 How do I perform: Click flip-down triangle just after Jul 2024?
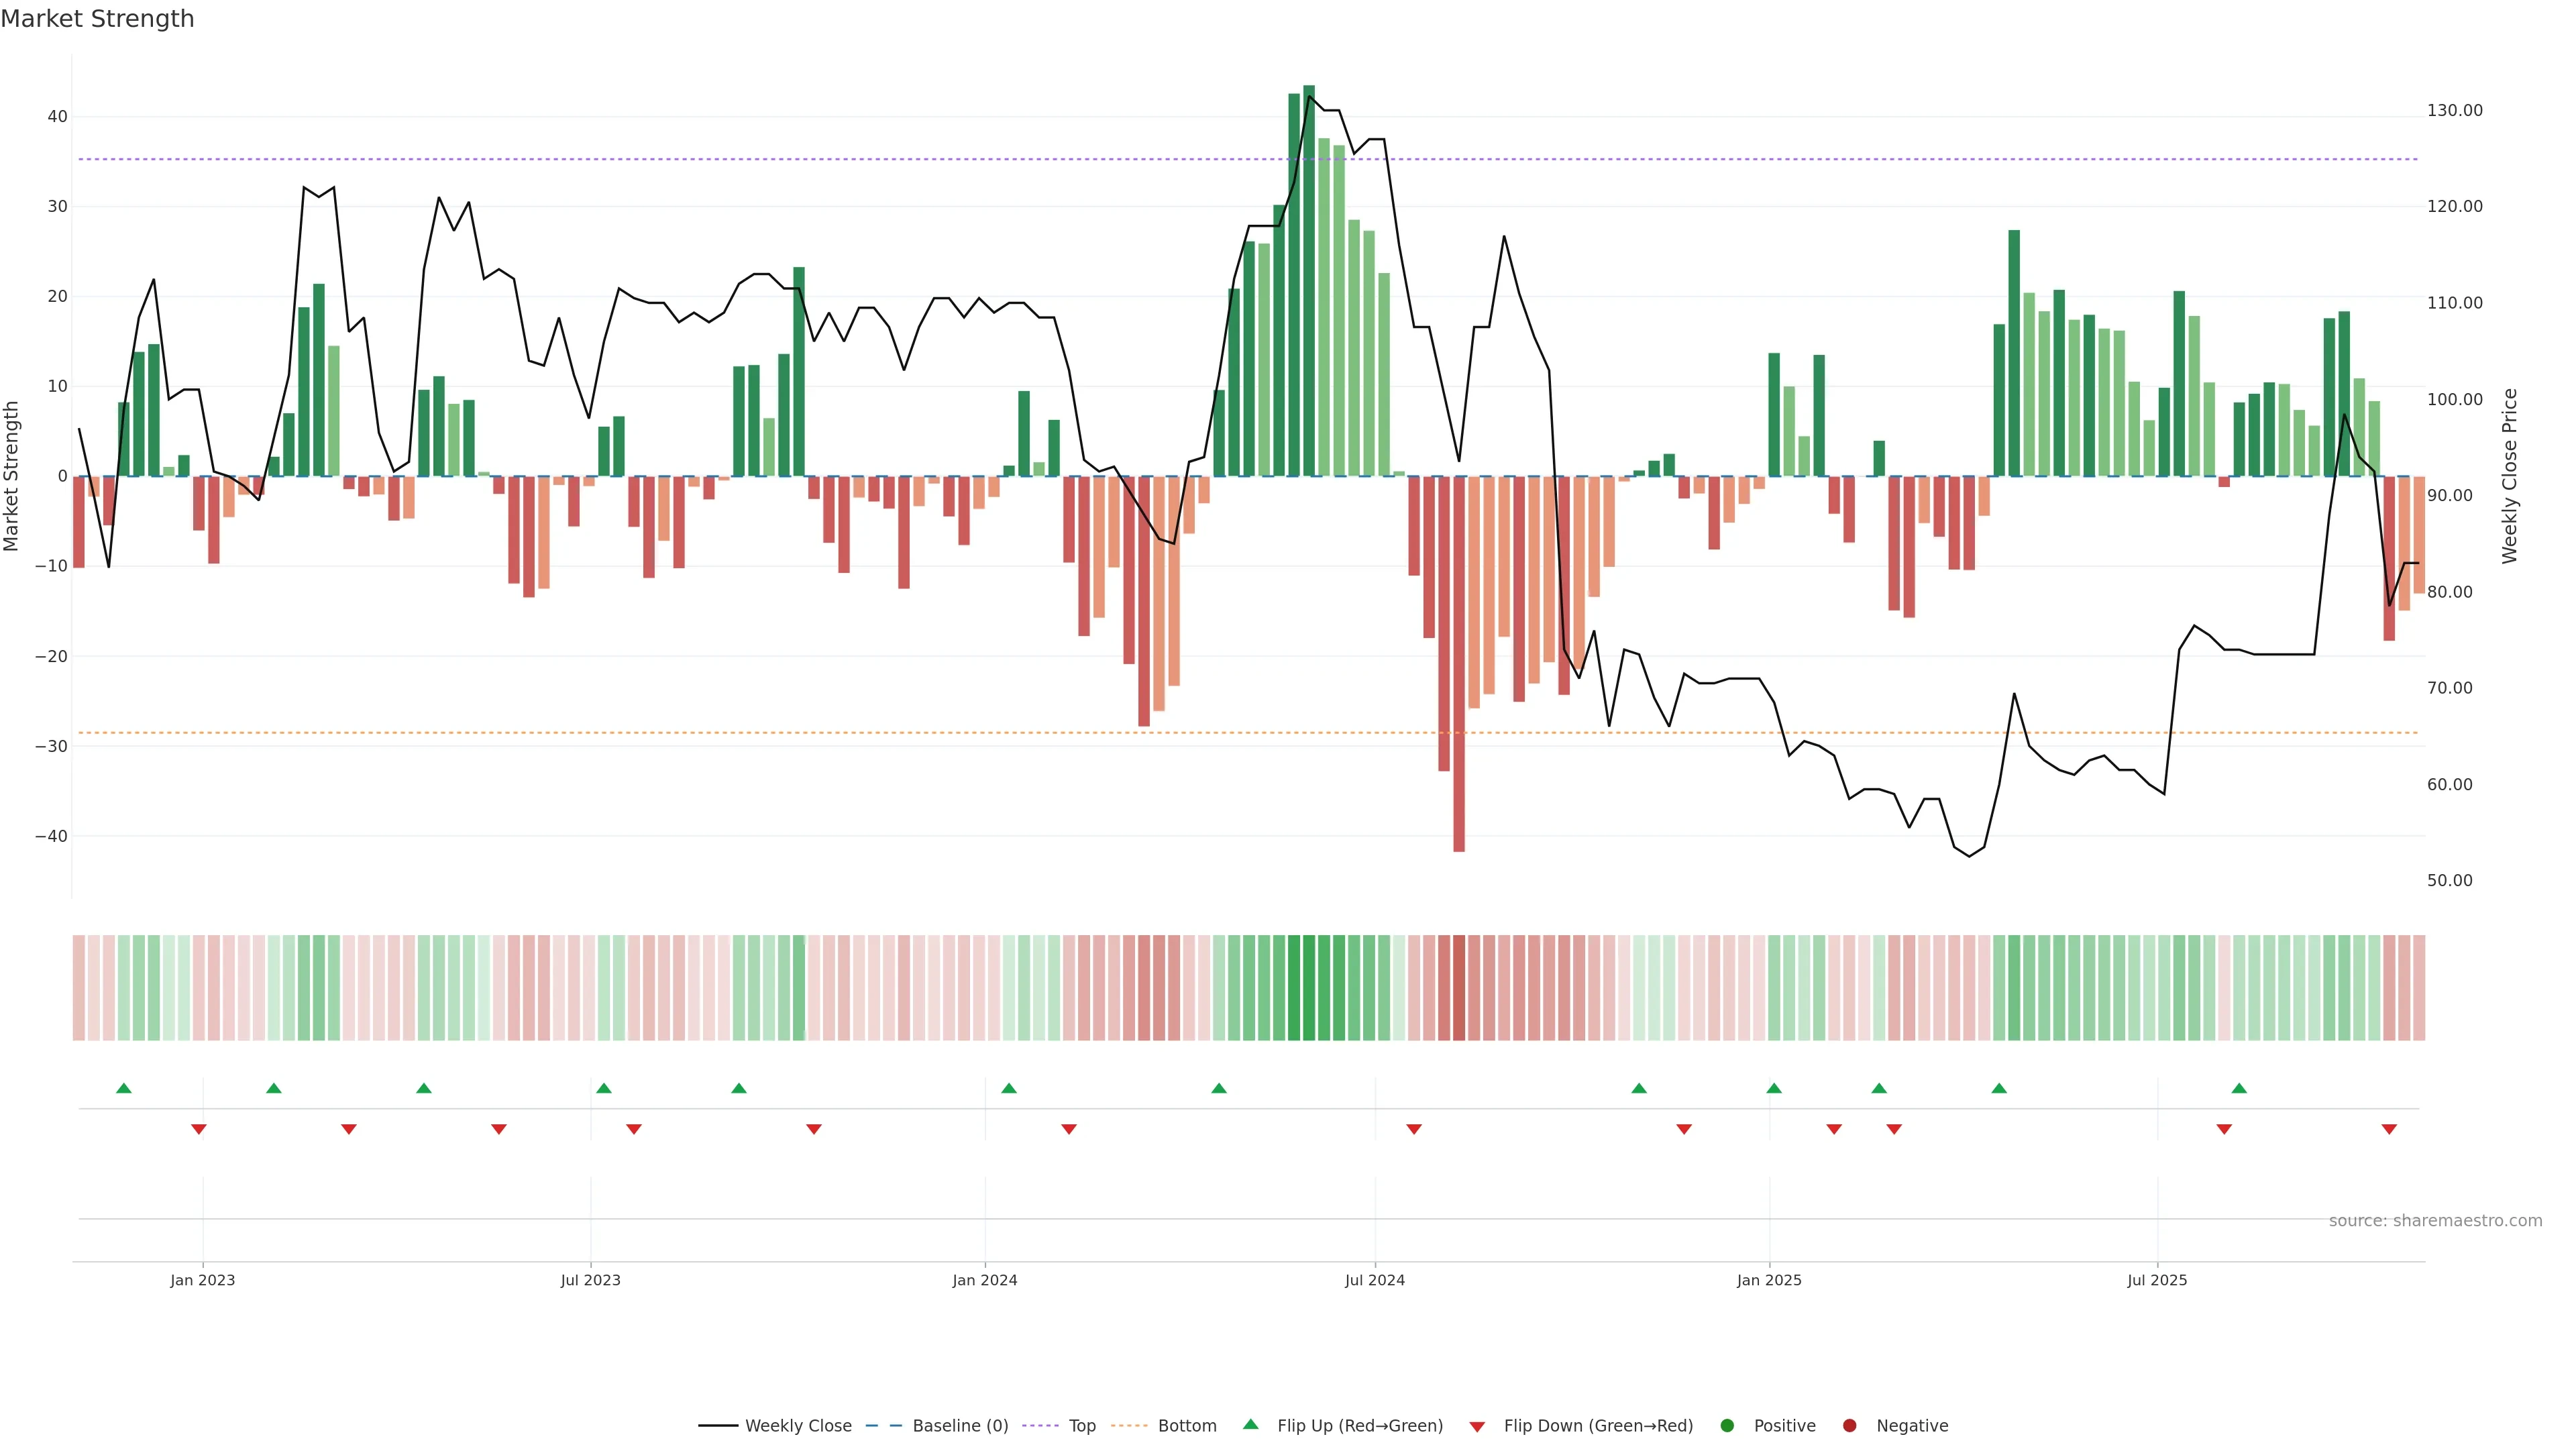pos(1414,1129)
